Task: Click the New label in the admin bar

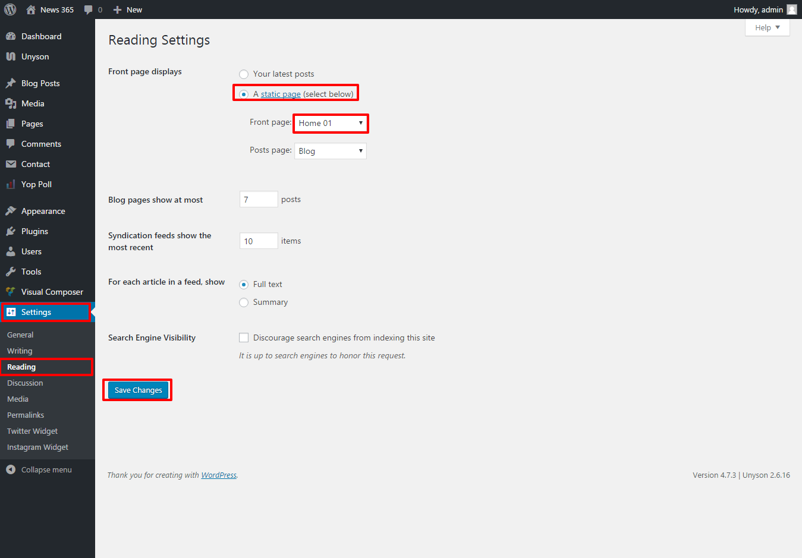Action: pos(134,10)
